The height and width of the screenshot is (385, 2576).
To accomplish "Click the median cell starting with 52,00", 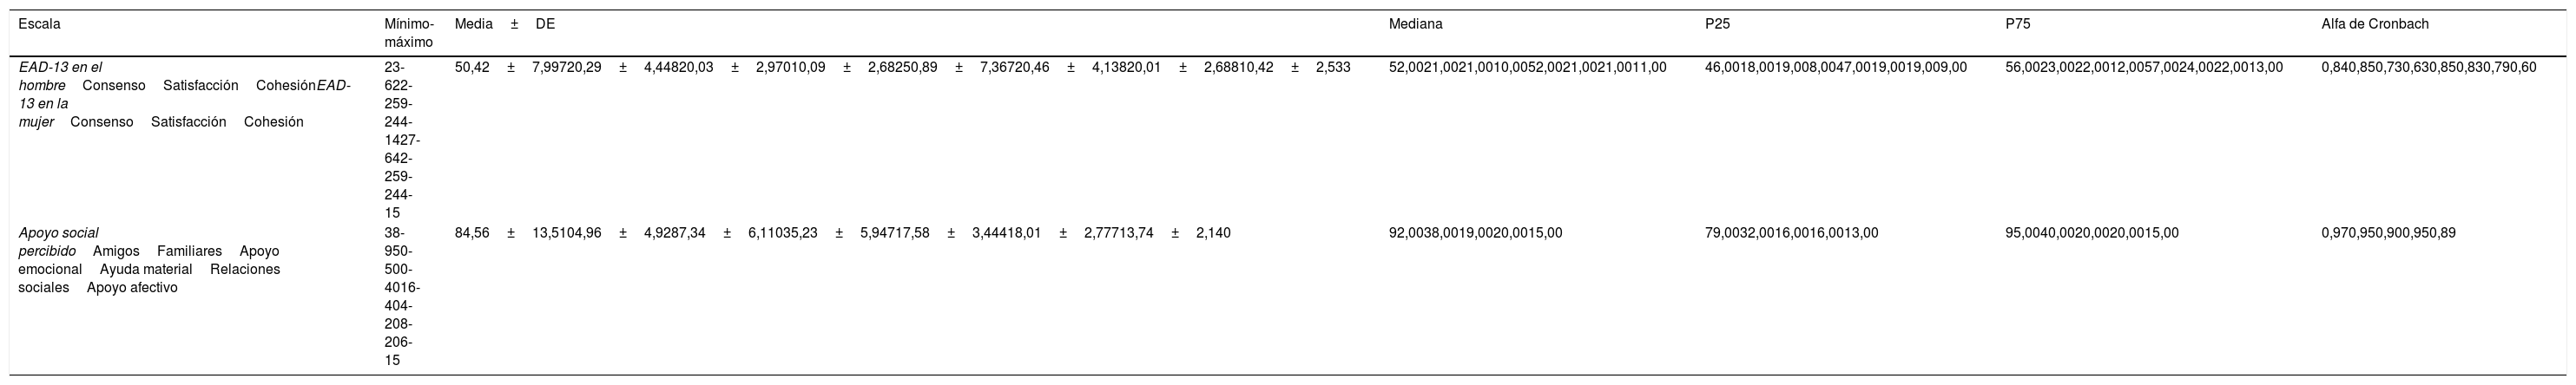I will tap(1527, 68).
